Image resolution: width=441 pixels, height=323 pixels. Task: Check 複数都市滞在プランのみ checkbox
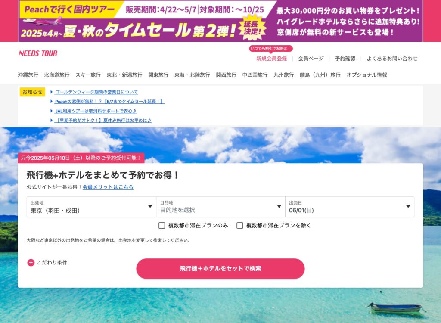click(x=162, y=225)
